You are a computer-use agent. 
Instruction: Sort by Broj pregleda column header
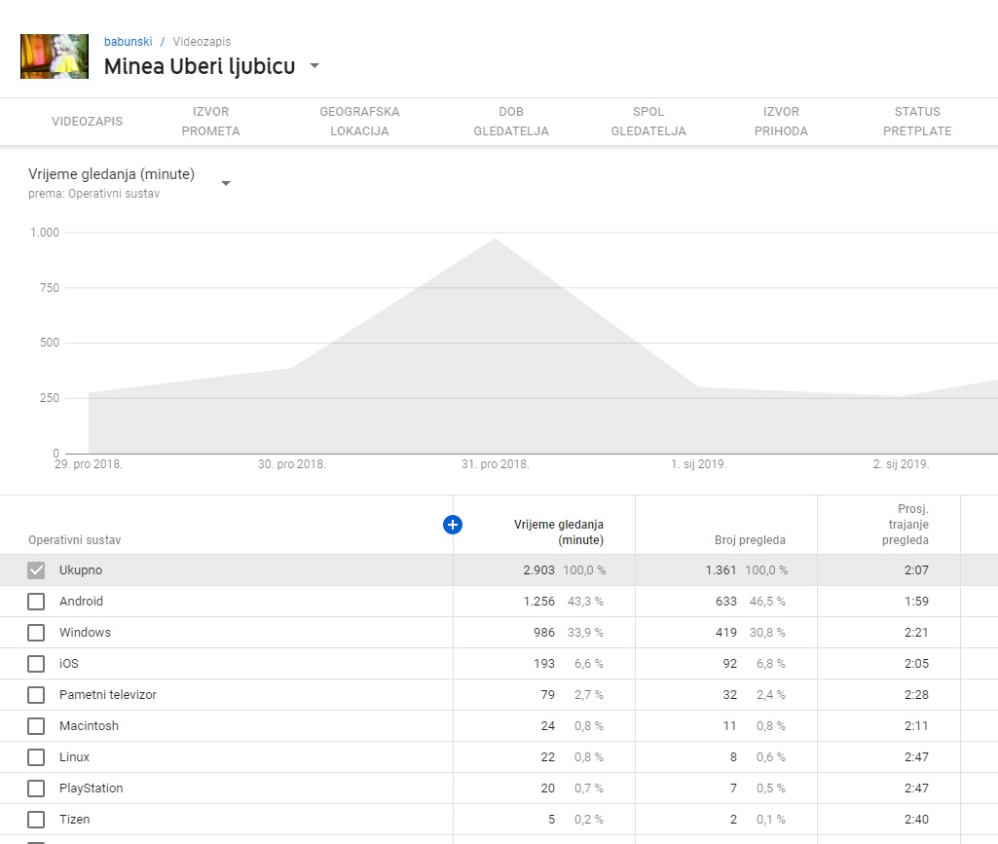pyautogui.click(x=750, y=539)
